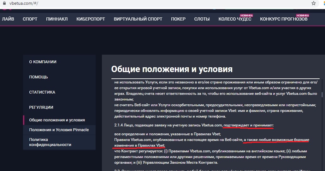Screen dimensions: 325x171
Task: Bookmark this page with star icon
Action: point(314,3)
